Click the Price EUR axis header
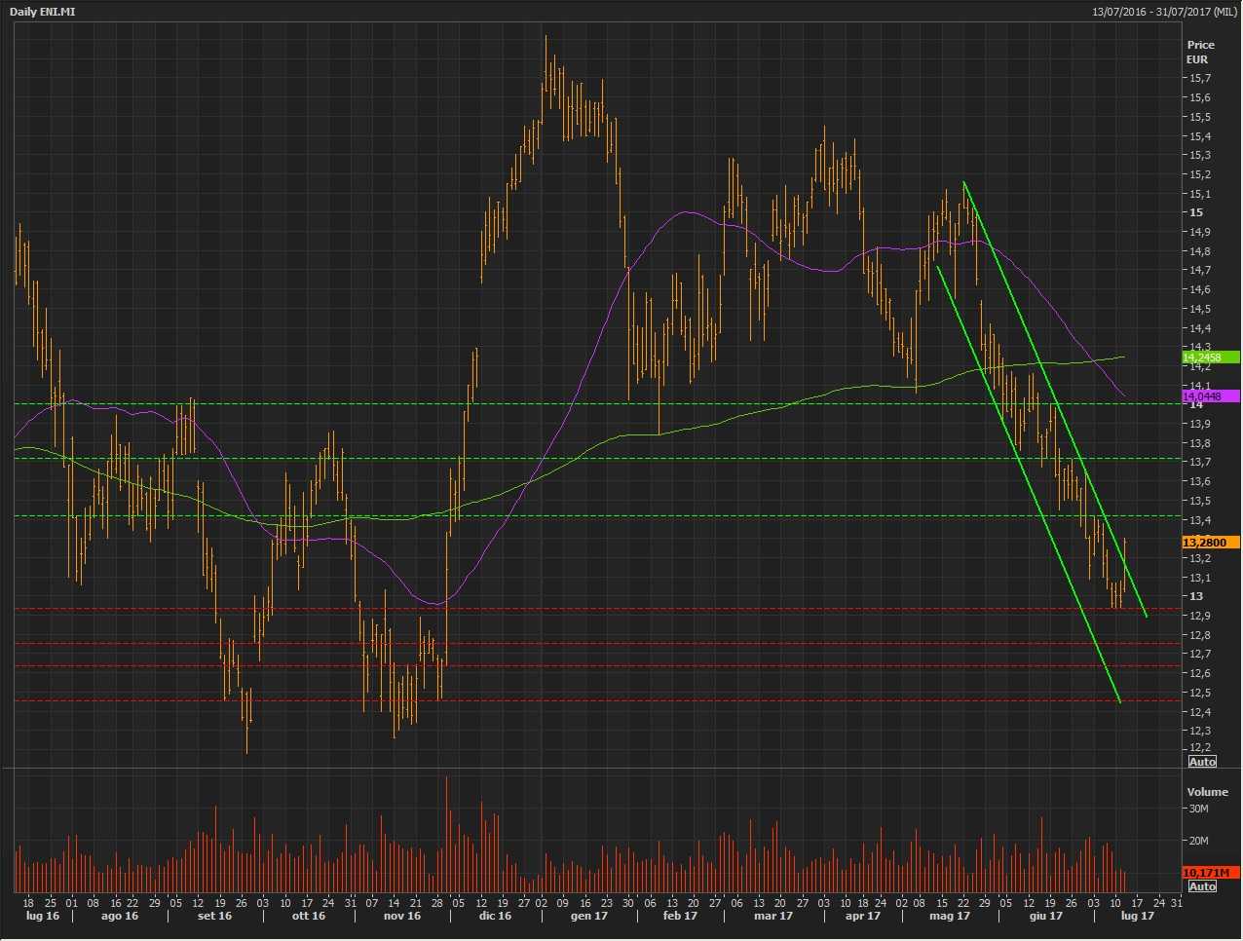Viewport: 1243px width, 941px height. coord(1200,52)
